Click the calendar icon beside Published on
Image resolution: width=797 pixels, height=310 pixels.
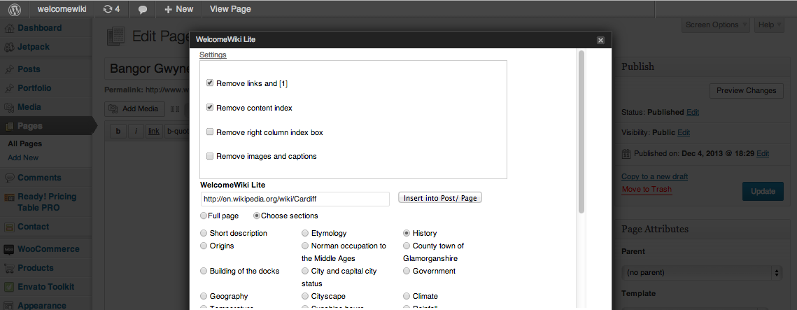(626, 153)
